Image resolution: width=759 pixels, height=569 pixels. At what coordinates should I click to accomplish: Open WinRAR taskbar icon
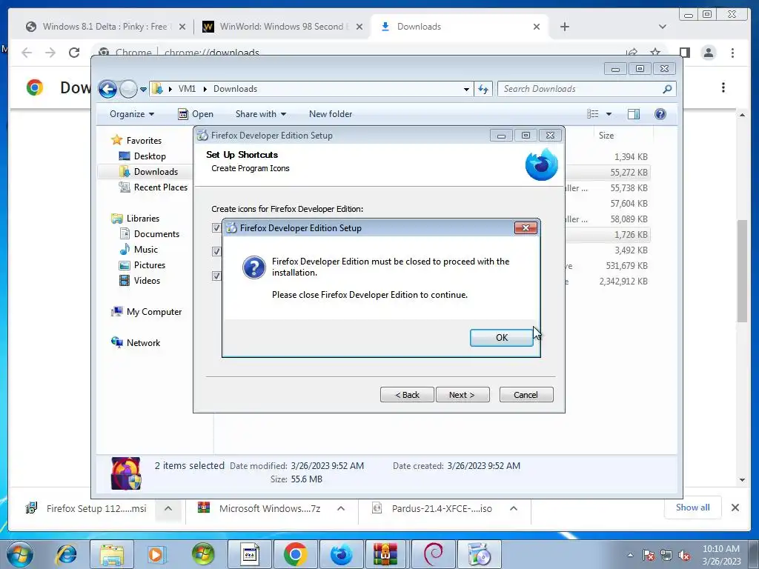pyautogui.click(x=385, y=554)
